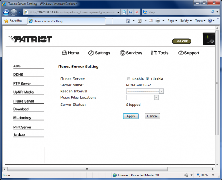This screenshot has width=222, height=180.
Task: Click the horizontal scrollbar thumb
Action: (x=87, y=169)
